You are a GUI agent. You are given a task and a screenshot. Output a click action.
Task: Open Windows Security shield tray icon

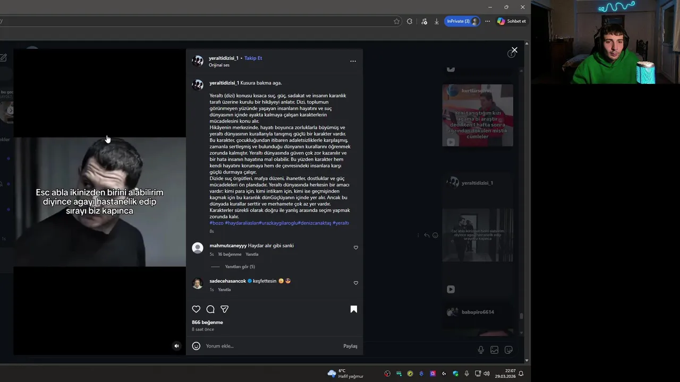coord(455,374)
